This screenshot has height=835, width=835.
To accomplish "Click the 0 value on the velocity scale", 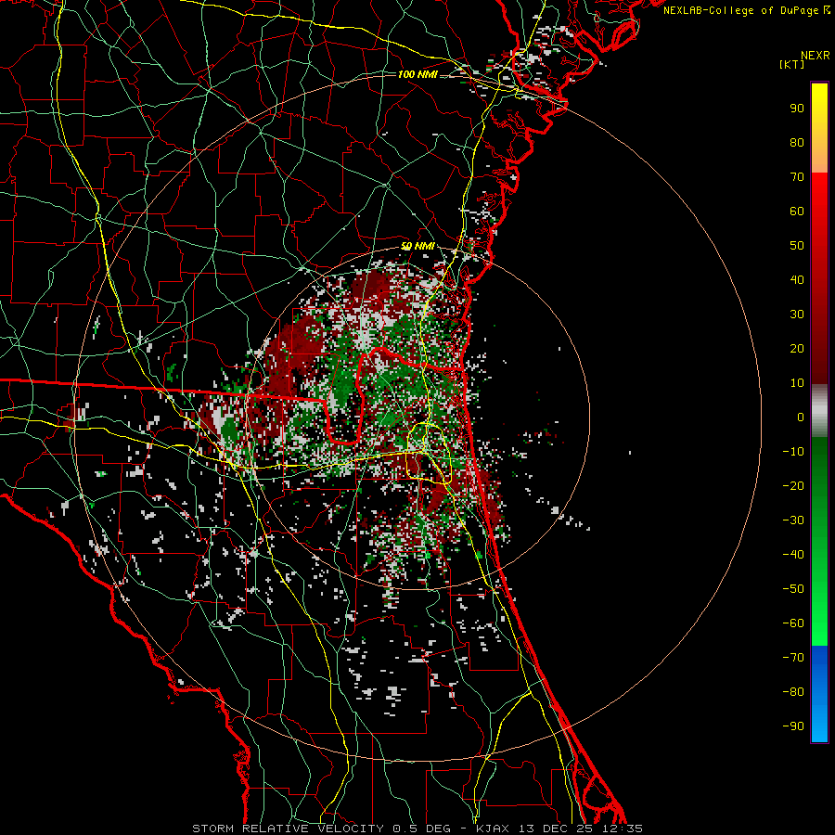I will pos(801,417).
